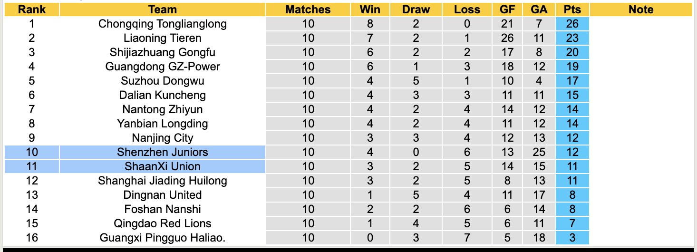Click Suzhou Dongwu in the table
The height and width of the screenshot is (252, 697).
(163, 81)
